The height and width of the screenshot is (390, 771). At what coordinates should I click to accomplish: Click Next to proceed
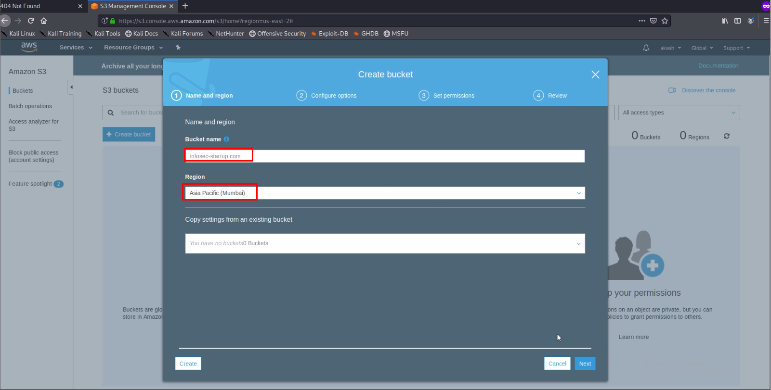point(585,364)
